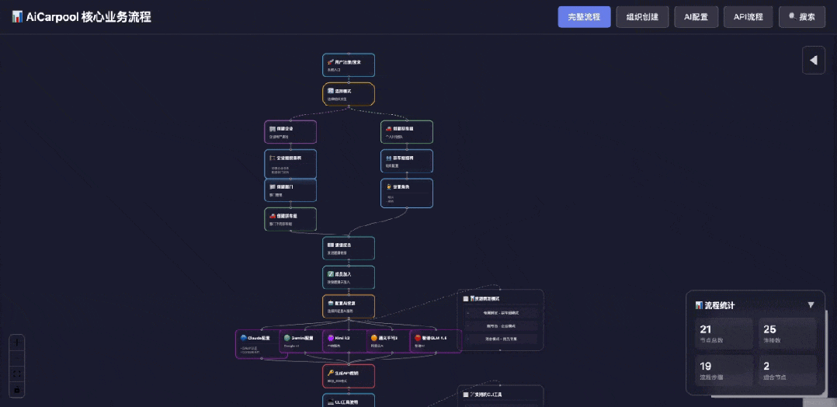
Task: Select the 部门下的拼车组 node
Action: (x=290, y=219)
